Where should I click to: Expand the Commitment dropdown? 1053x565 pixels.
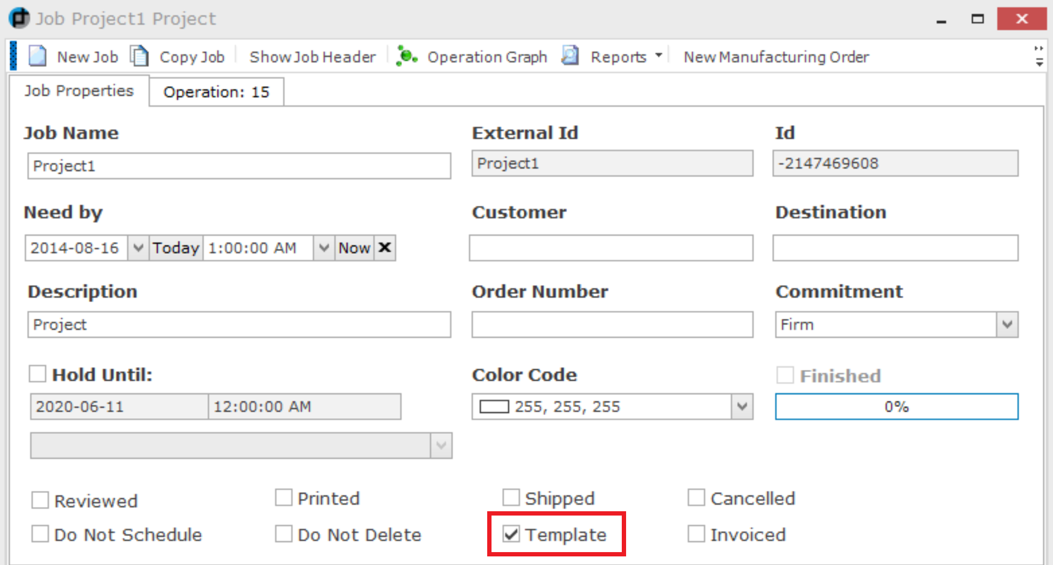click(1007, 325)
